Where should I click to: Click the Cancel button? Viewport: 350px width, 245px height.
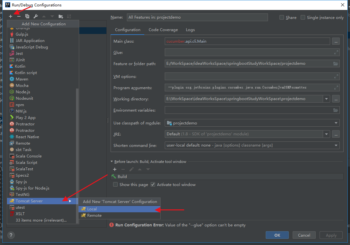(x=304, y=235)
